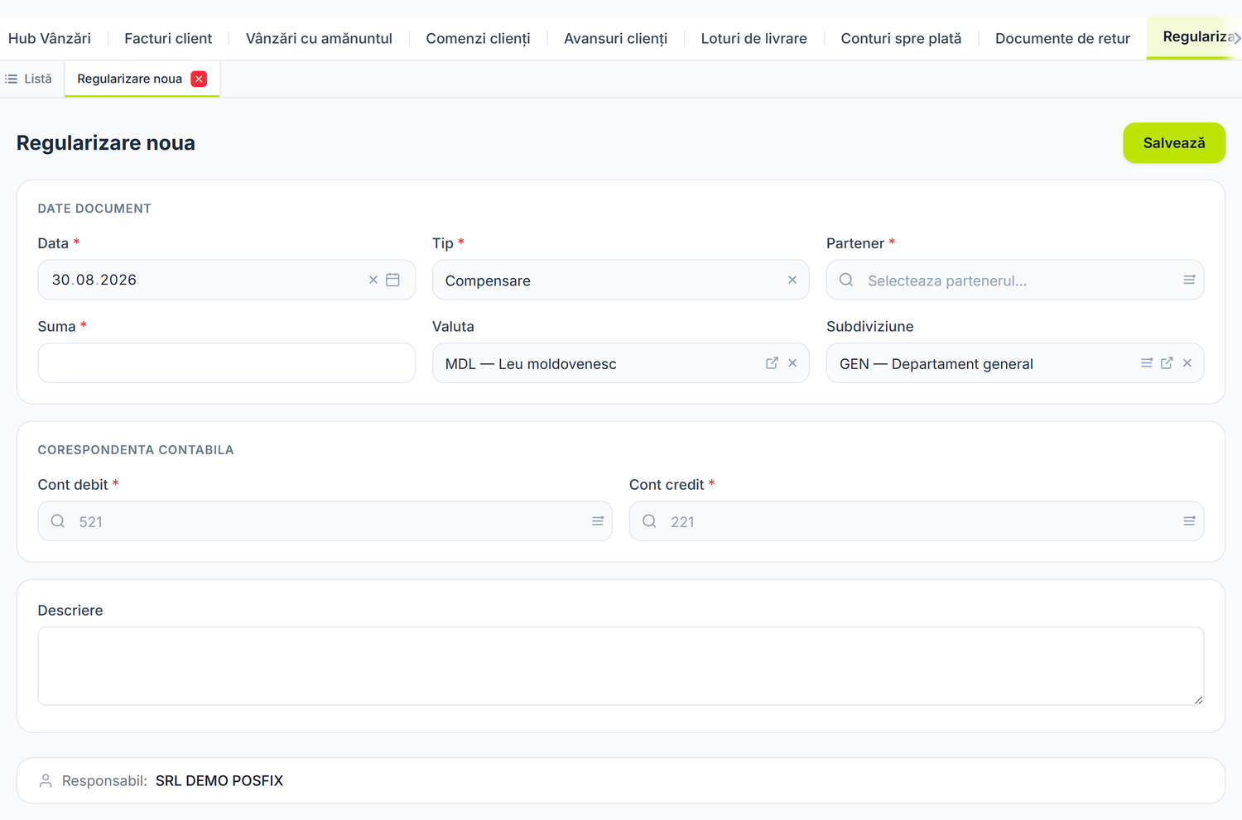
Task: Clear the Data field value
Action: [x=373, y=280]
